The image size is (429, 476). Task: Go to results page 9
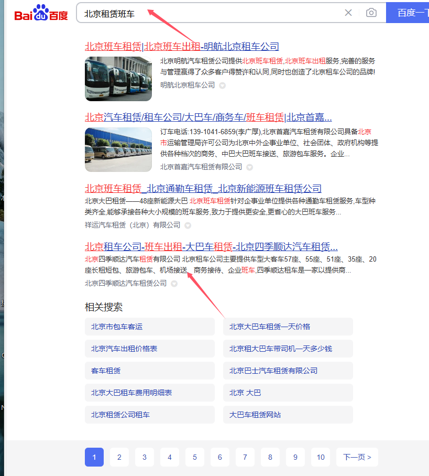pos(295,457)
